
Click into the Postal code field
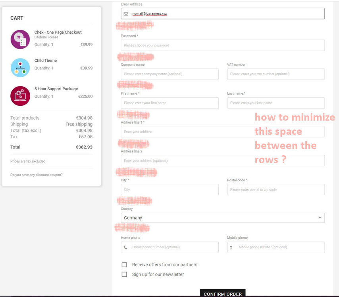[x=275, y=189]
